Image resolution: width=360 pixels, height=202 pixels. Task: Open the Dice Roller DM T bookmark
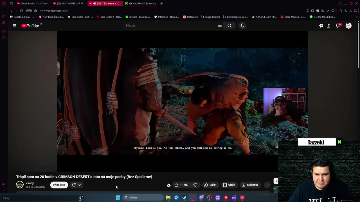click(80, 17)
